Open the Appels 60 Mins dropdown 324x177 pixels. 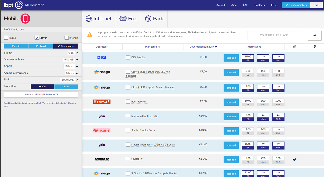point(71,67)
